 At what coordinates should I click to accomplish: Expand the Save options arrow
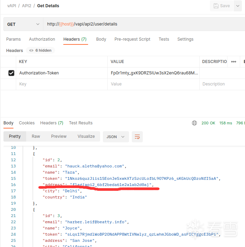(x=237, y=6)
